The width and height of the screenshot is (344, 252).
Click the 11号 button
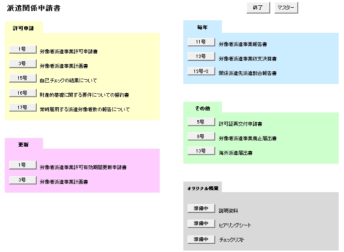pyautogui.click(x=201, y=42)
